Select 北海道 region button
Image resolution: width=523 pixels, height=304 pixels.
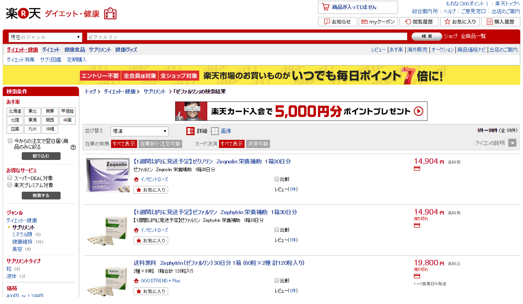click(15, 112)
